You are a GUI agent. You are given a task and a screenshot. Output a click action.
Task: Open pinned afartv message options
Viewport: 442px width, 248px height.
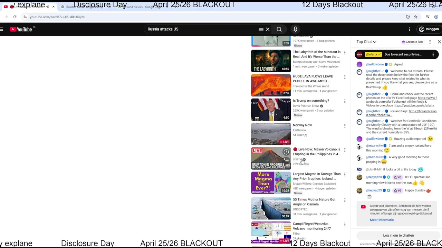click(433, 54)
